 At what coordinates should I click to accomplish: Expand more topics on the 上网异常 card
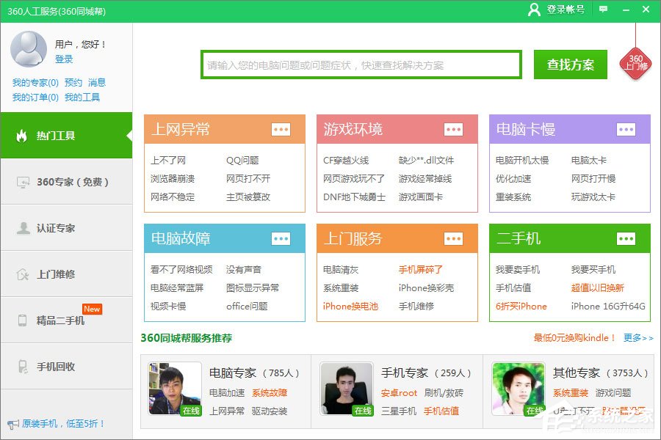(281, 128)
